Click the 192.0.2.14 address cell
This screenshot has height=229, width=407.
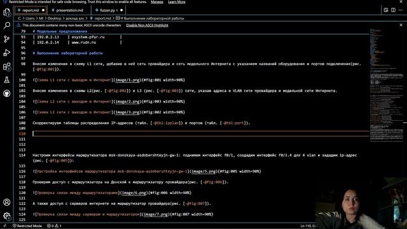[x=48, y=43]
